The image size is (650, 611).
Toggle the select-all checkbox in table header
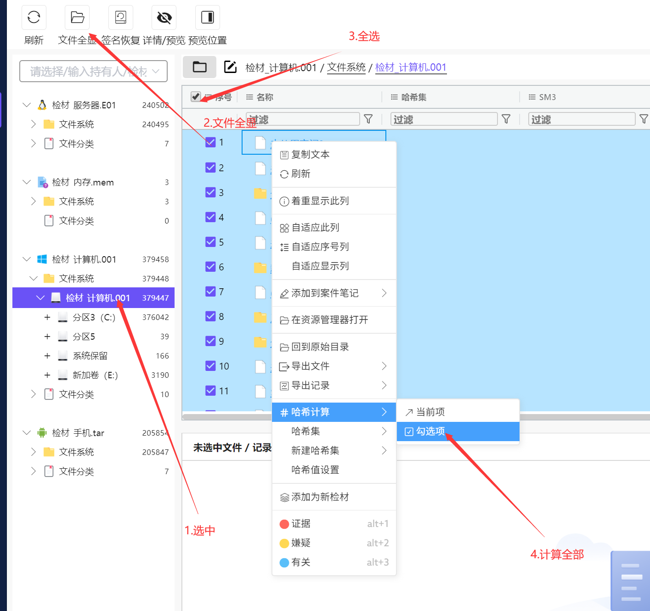tap(196, 96)
